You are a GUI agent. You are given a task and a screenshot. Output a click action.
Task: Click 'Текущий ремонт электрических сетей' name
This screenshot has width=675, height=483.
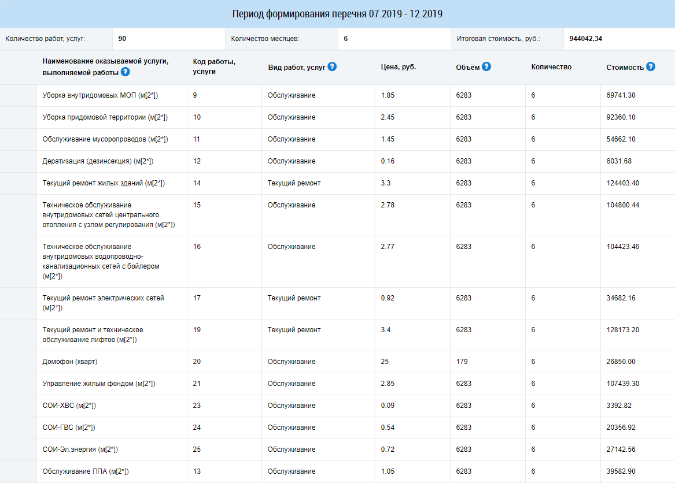104,303
